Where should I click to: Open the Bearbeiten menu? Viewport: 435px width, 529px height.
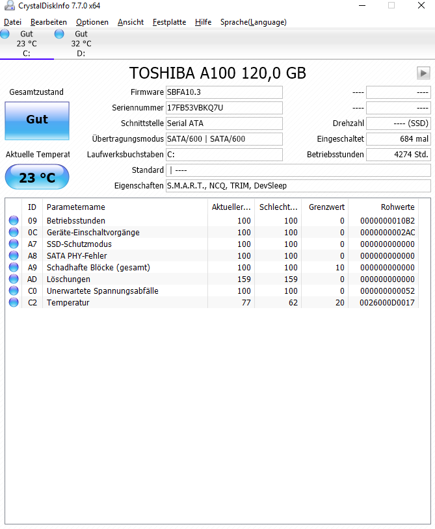49,22
